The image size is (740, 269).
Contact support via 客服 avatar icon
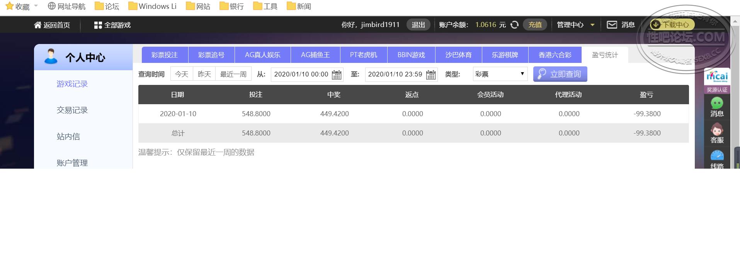coord(717,130)
